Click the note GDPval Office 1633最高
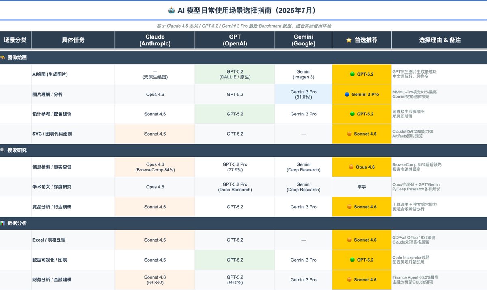 click(414, 238)
